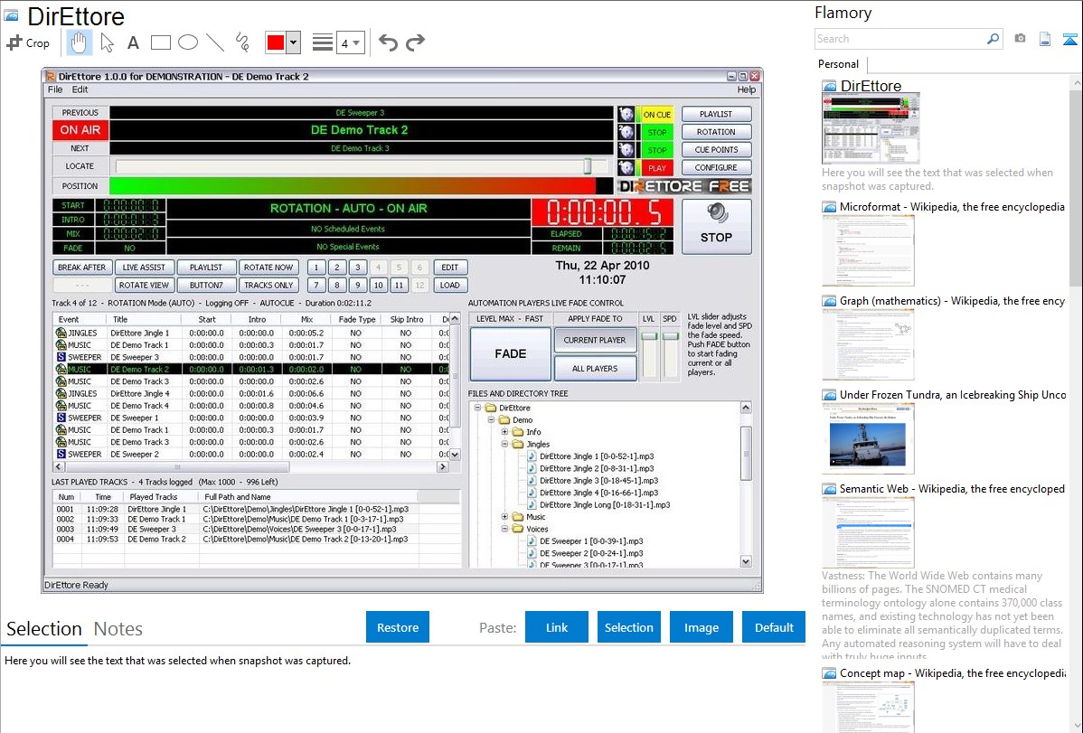
Task: Click player icon beside ON CUE
Action: (x=626, y=114)
